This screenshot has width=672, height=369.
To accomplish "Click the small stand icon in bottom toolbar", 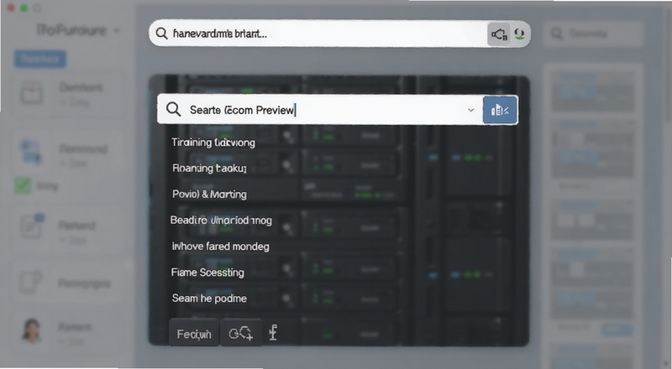I will click(x=273, y=332).
